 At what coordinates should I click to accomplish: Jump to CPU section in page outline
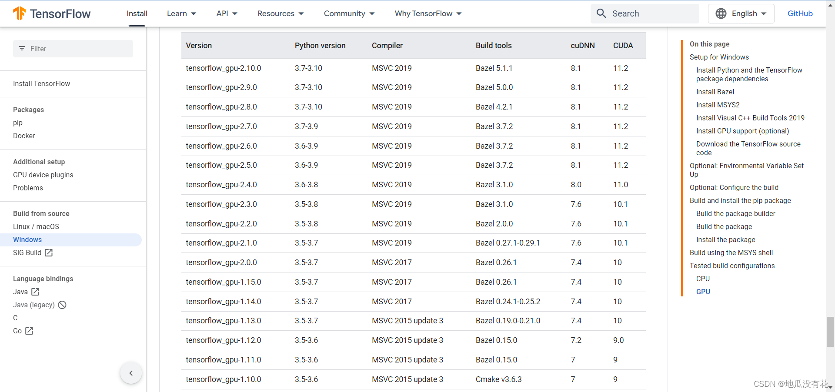tap(703, 279)
